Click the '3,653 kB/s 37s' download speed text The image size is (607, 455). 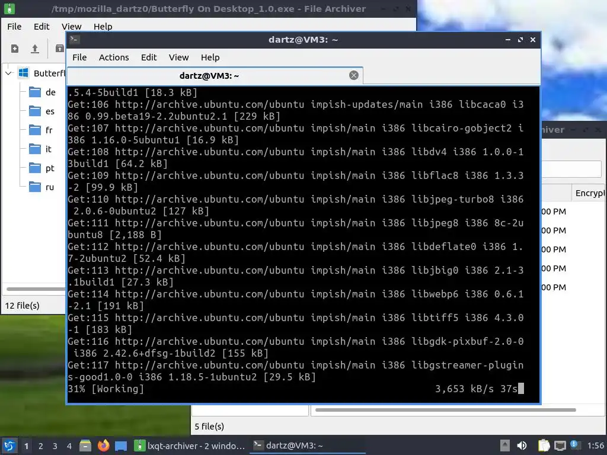(x=476, y=389)
